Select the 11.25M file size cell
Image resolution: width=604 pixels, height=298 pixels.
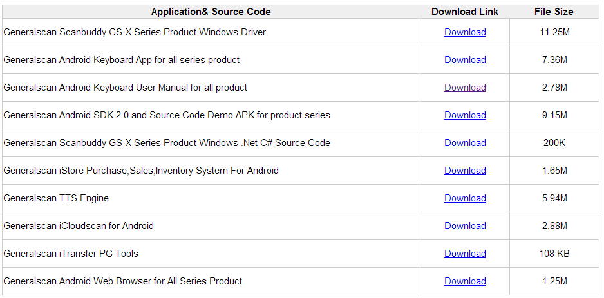[x=554, y=32]
